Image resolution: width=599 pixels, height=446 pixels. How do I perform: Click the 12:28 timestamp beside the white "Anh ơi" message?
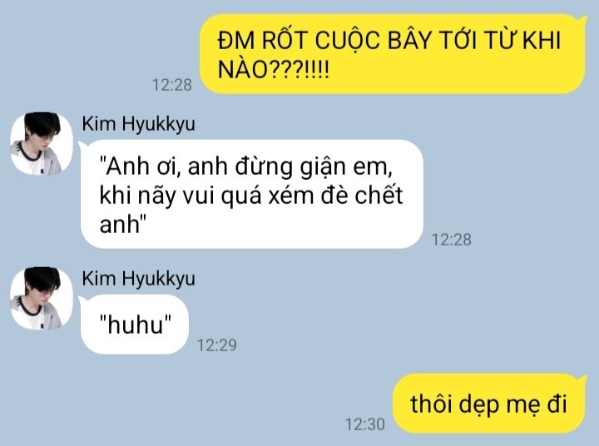452,240
